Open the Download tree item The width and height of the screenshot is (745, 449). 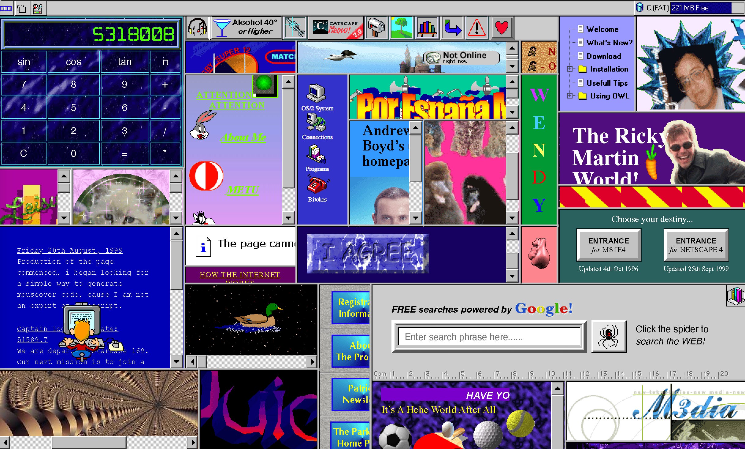pyautogui.click(x=604, y=56)
